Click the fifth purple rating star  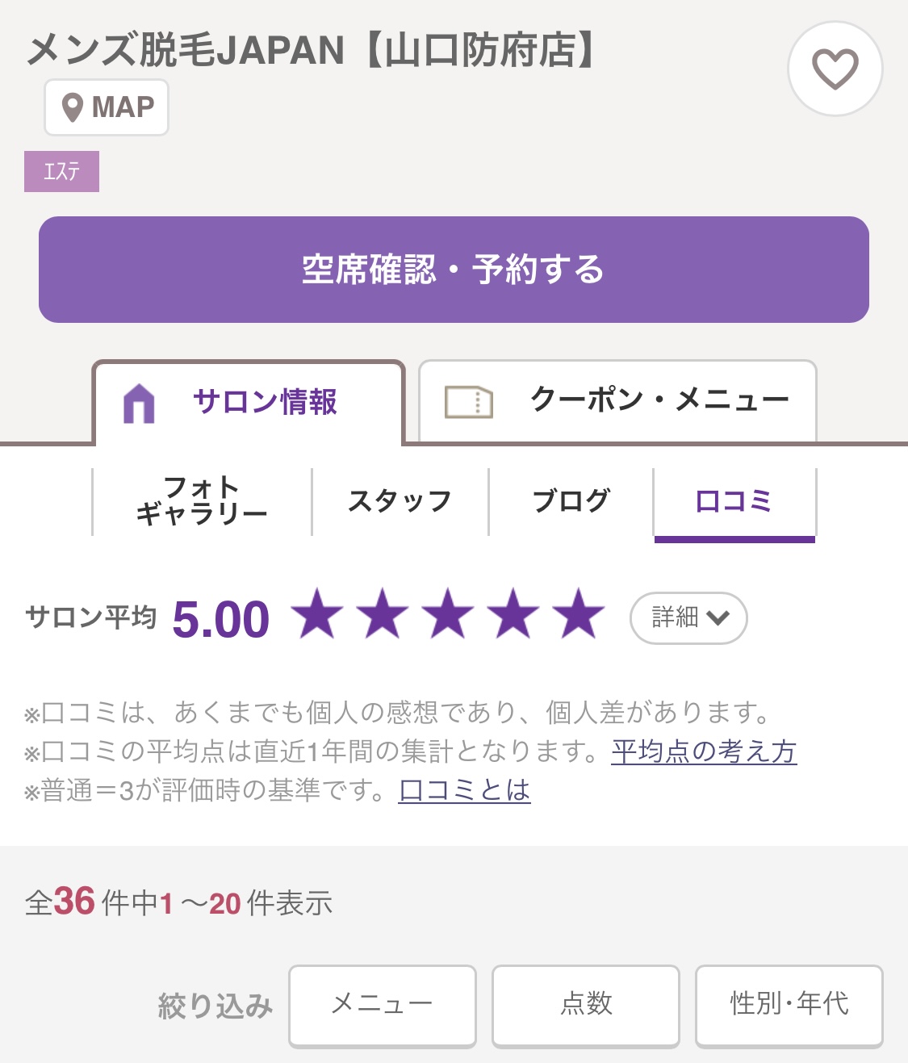(579, 615)
